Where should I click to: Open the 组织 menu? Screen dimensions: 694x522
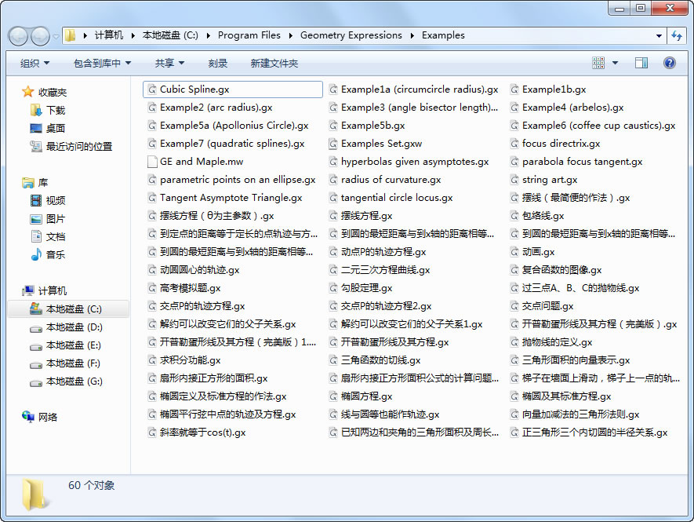(x=35, y=64)
